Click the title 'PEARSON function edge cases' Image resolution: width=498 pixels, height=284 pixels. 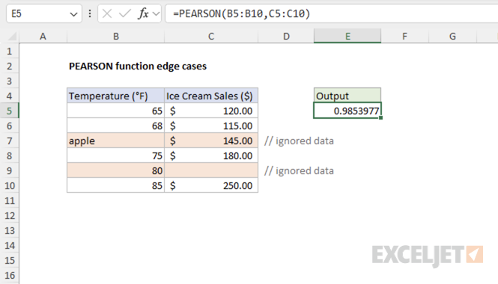click(x=138, y=66)
